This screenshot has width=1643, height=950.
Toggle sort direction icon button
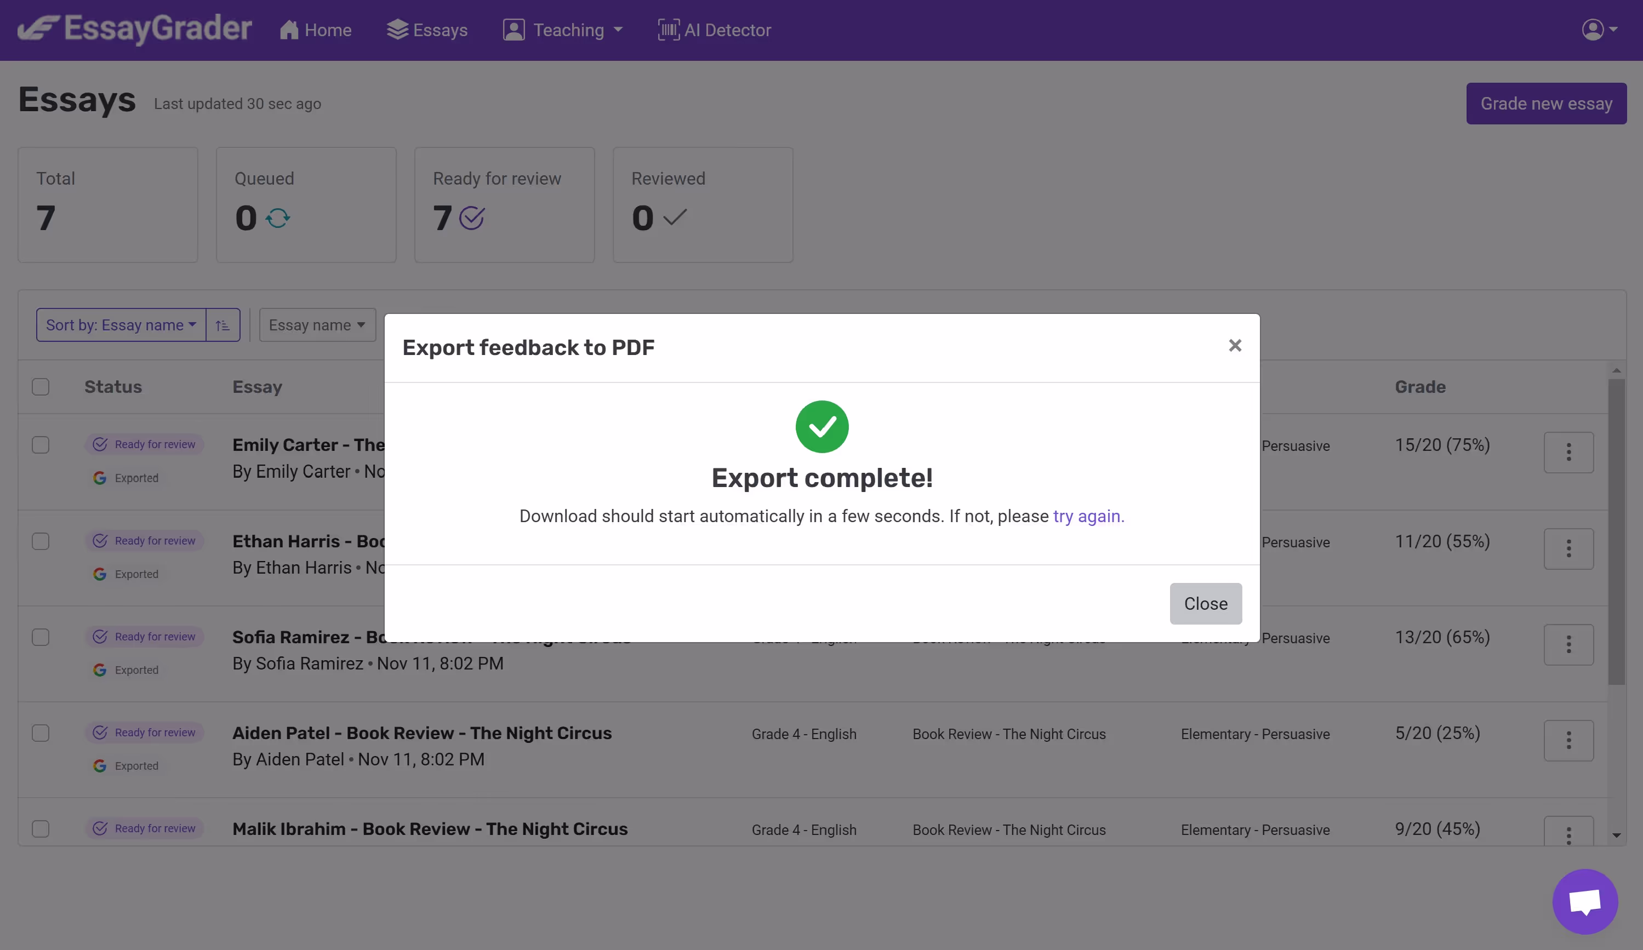pos(223,324)
